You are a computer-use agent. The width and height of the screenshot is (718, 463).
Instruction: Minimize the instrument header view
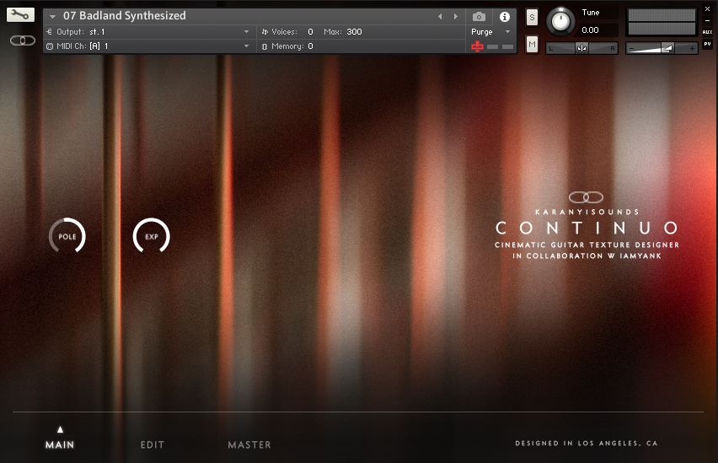[708, 20]
